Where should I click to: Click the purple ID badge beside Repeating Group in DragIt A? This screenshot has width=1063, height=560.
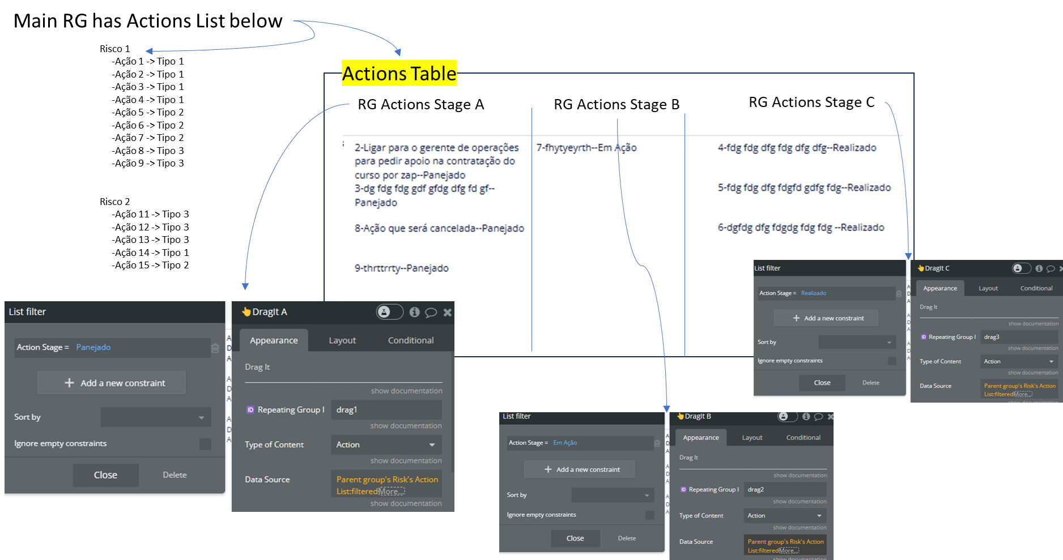coord(251,409)
